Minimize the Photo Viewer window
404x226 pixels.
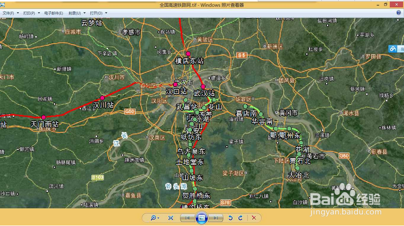(x=378, y=5)
